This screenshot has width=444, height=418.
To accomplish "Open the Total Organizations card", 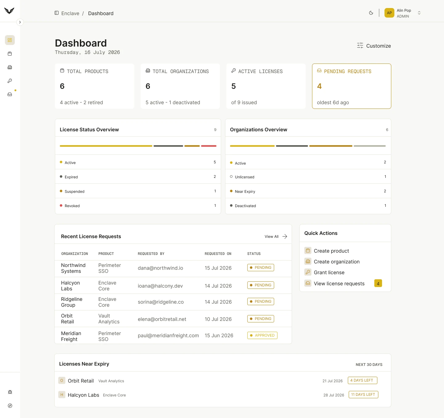I will coord(180,86).
